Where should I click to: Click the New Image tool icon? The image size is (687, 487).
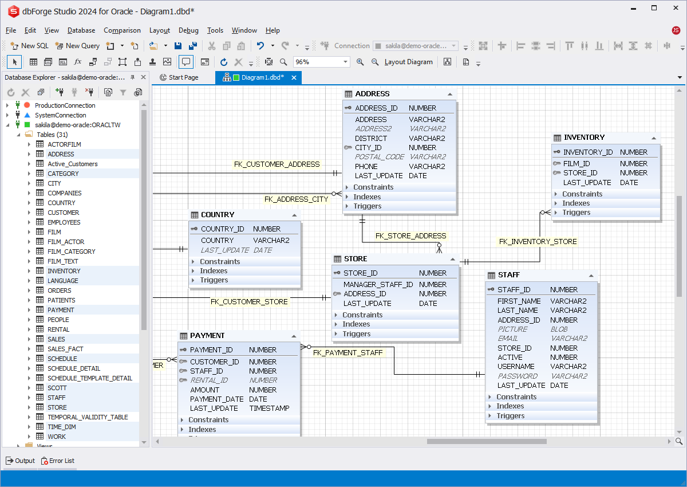click(167, 62)
